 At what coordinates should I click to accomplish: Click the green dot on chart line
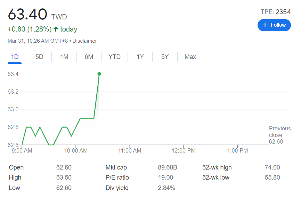[99, 74]
